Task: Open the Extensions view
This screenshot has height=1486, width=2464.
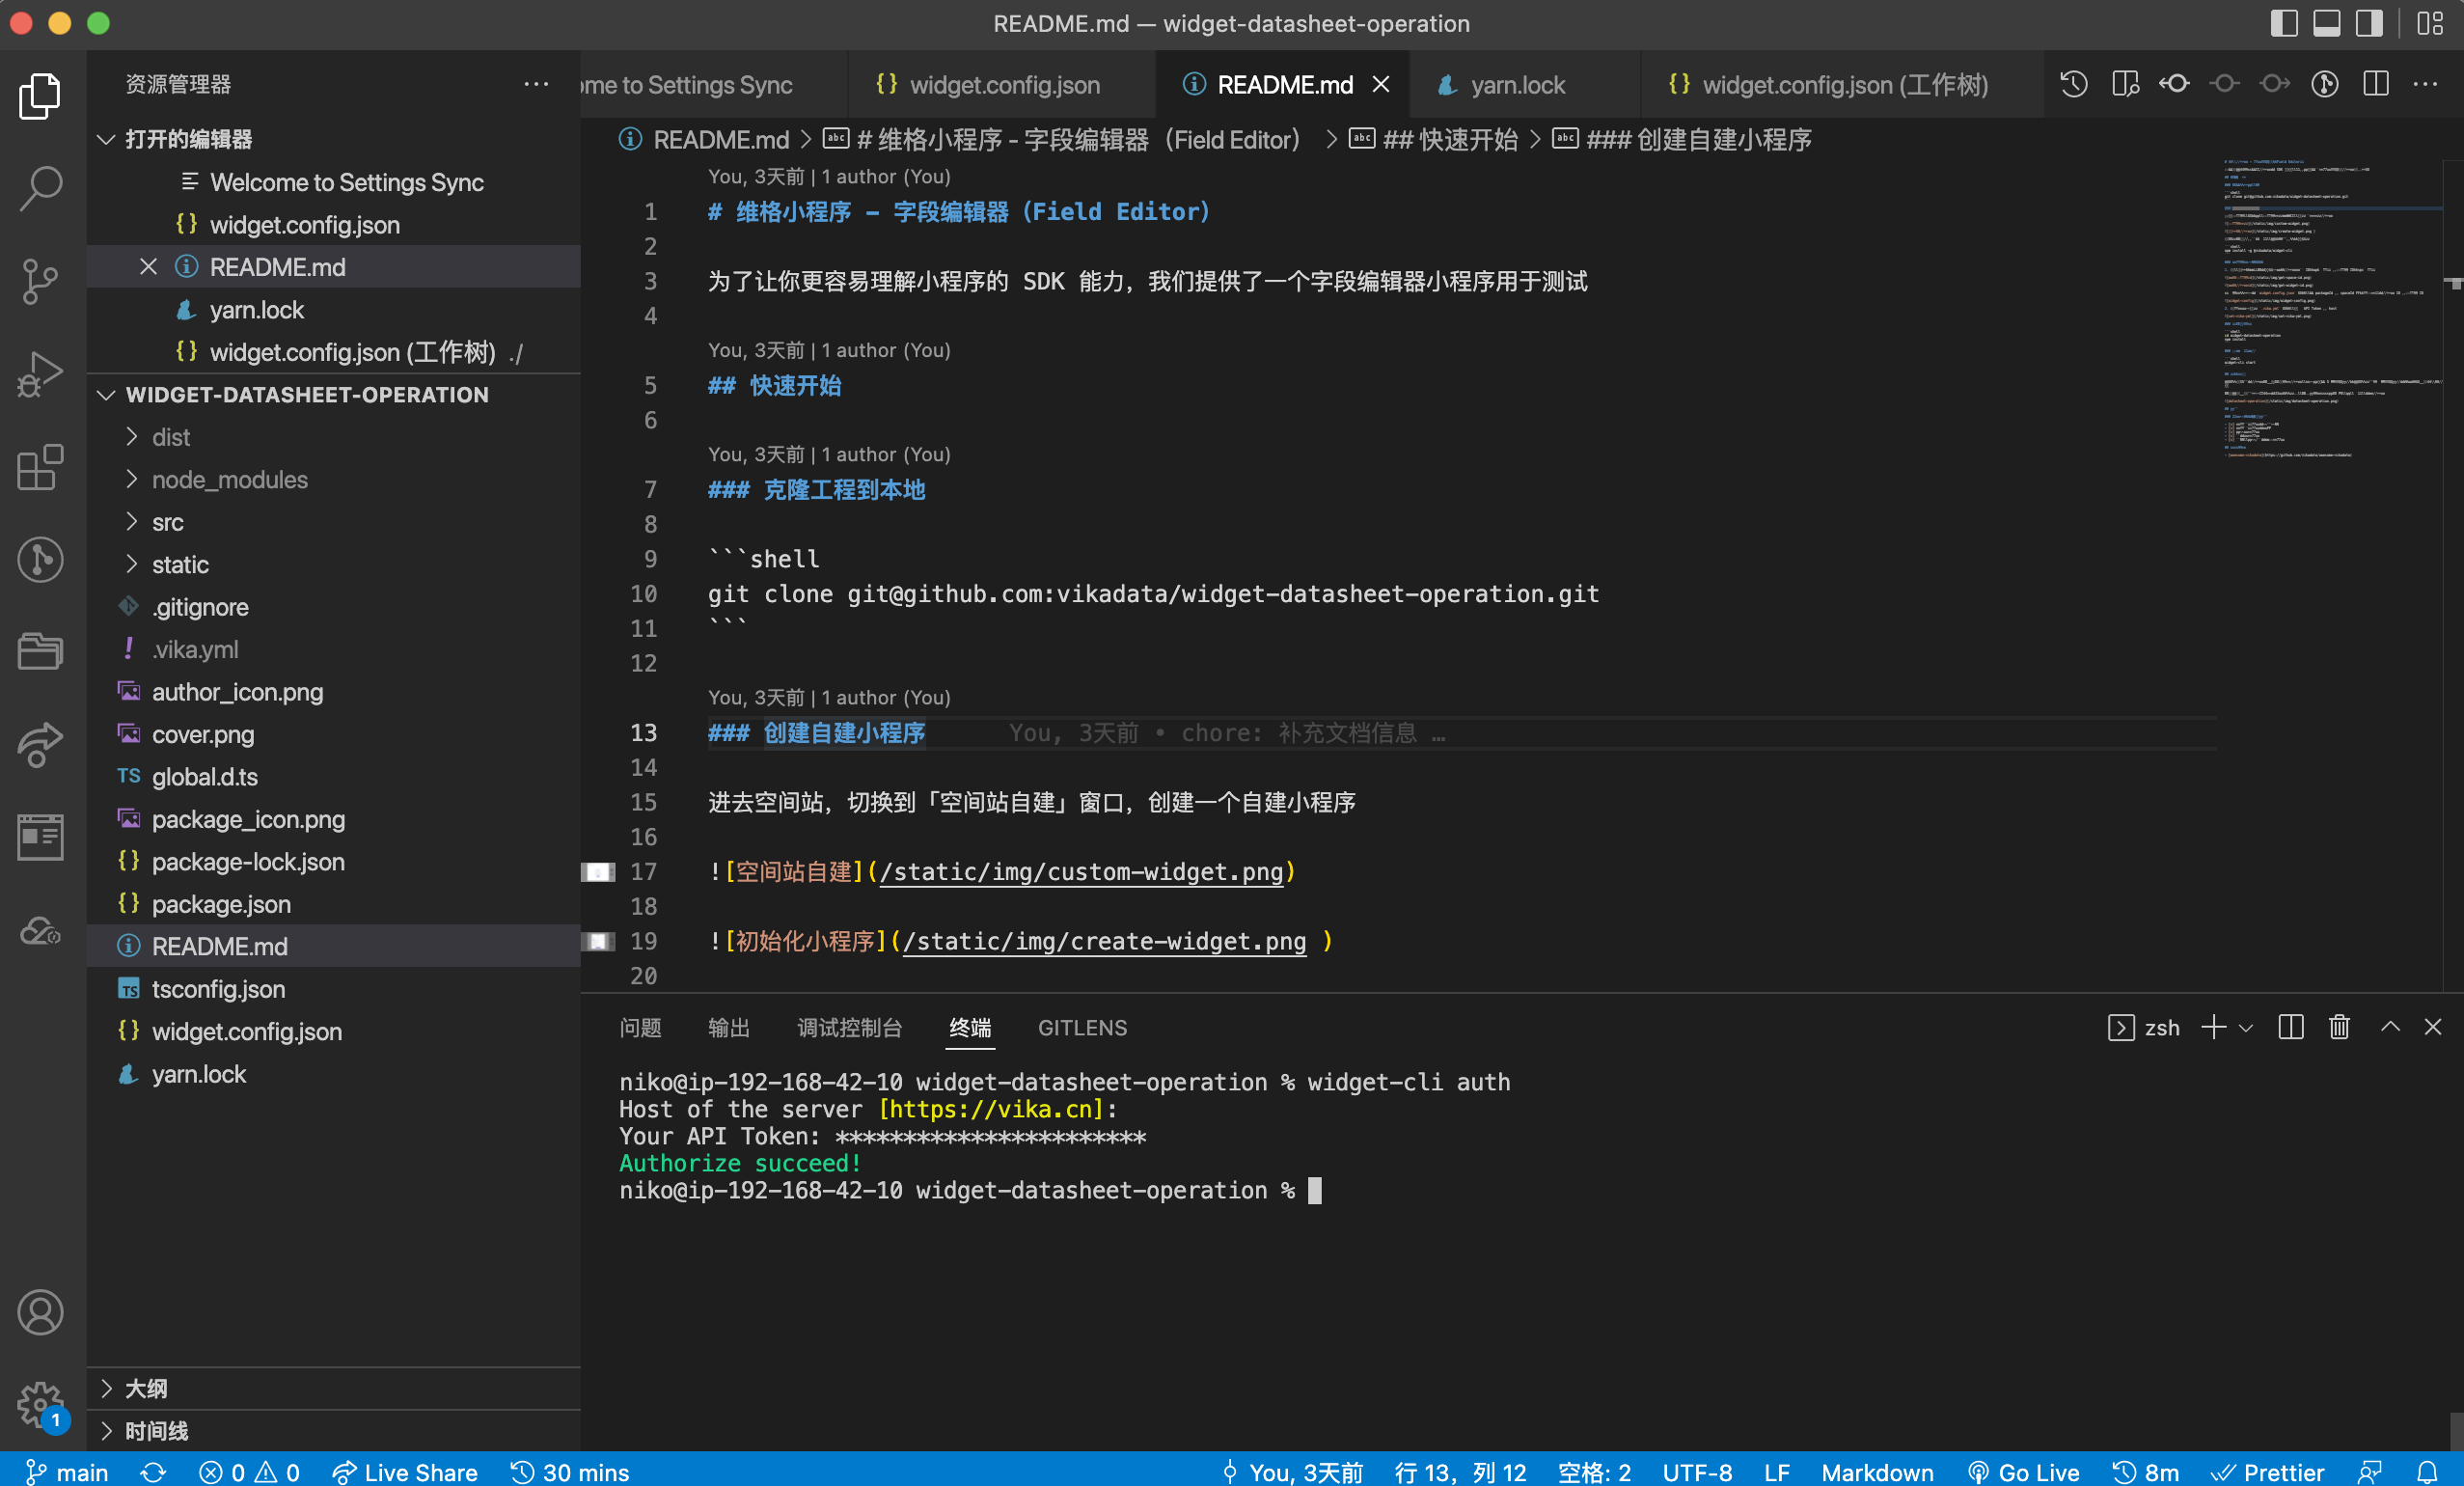Action: coord(41,467)
